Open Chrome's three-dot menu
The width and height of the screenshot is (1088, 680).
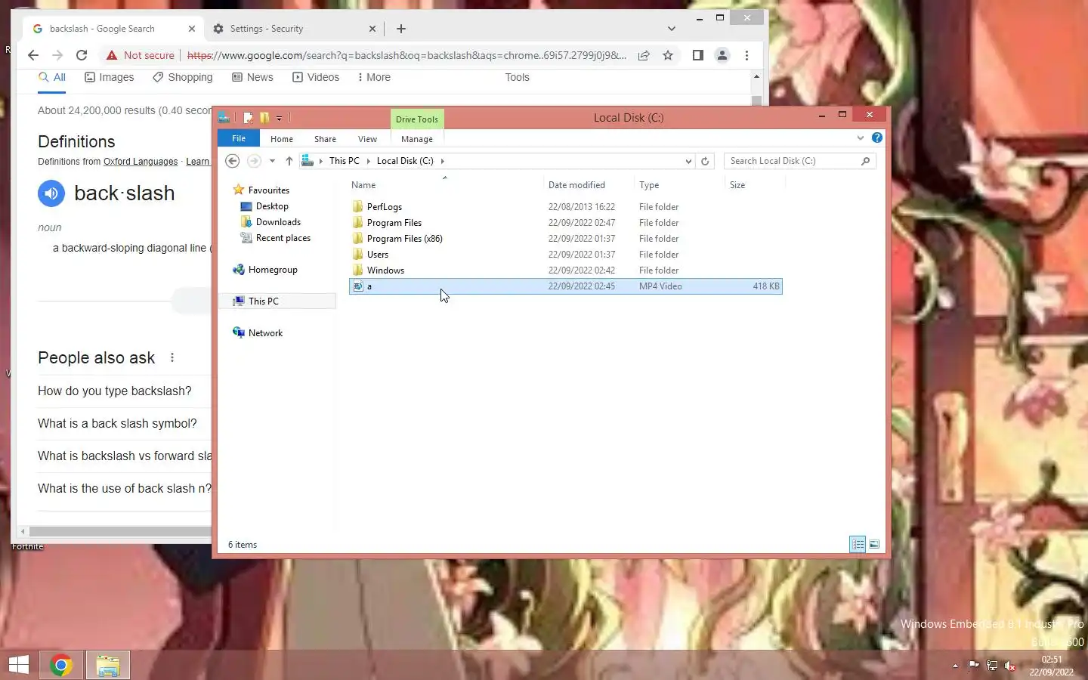(x=746, y=55)
